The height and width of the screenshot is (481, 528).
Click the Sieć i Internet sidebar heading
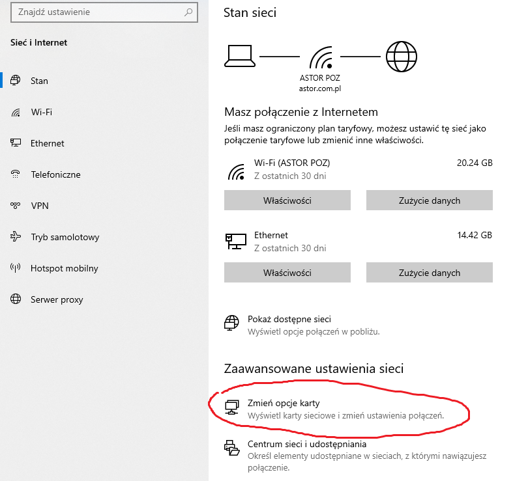[38, 43]
